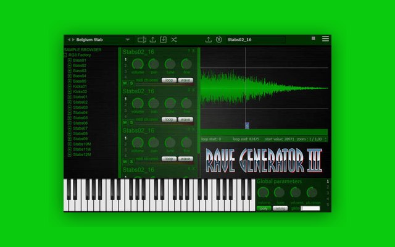This screenshot has width=395, height=247.
Task: Switch to global parameters page 2
Action: pos(328,187)
